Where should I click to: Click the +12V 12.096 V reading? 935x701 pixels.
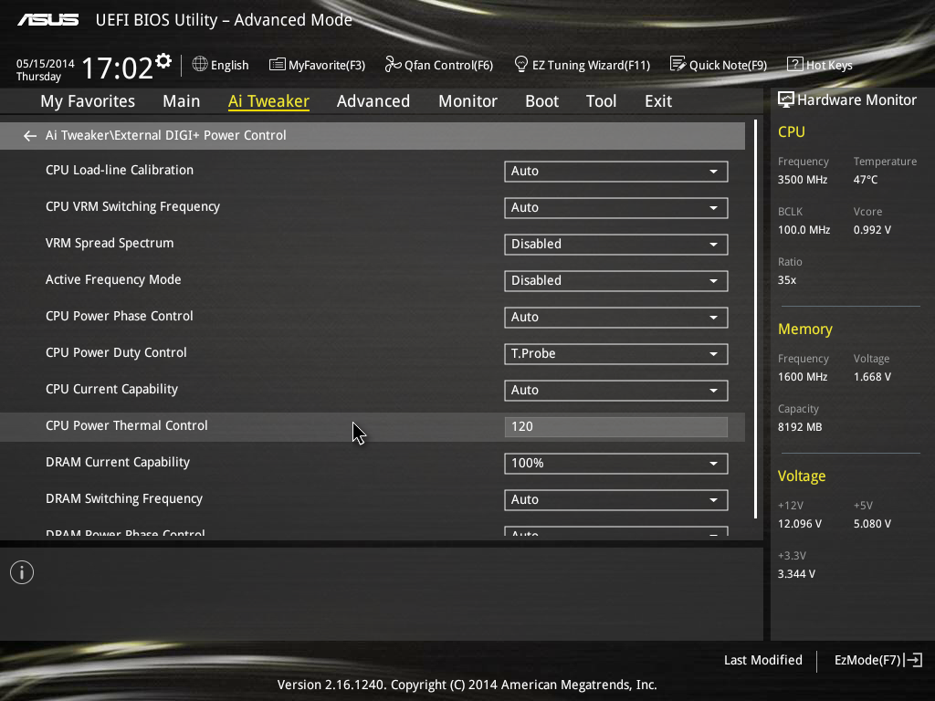click(800, 524)
